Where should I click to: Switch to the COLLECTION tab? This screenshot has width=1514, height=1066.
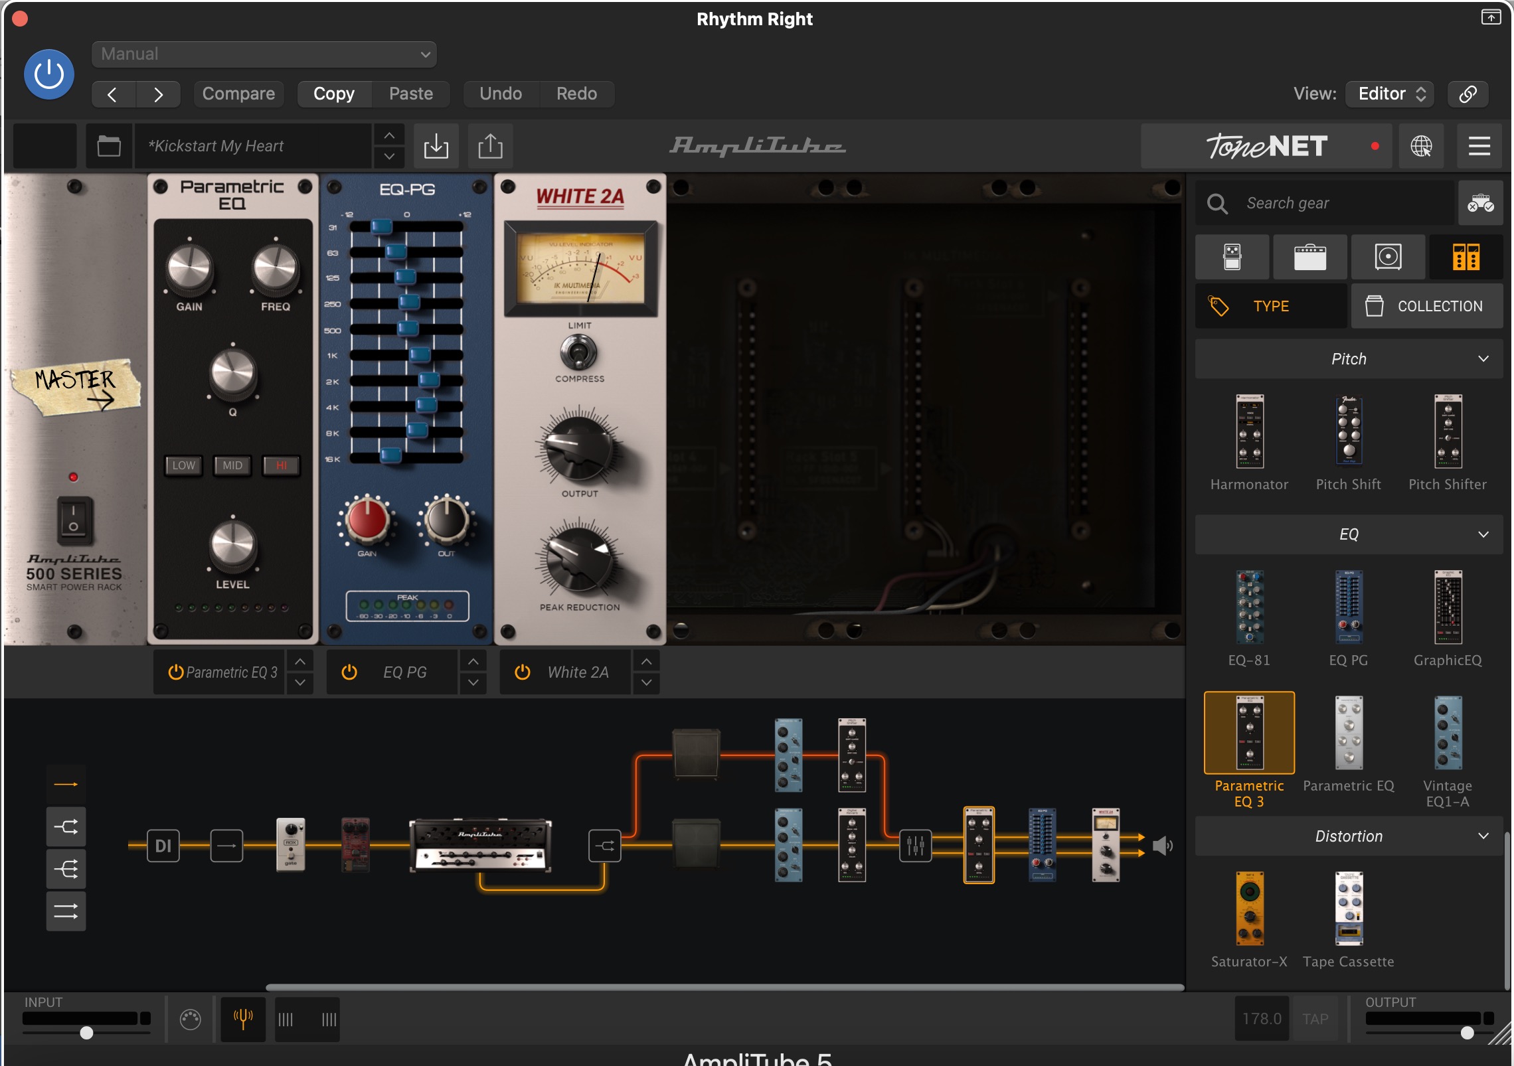tap(1427, 306)
